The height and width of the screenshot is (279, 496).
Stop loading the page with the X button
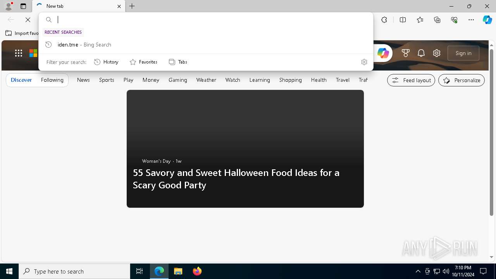tap(28, 20)
